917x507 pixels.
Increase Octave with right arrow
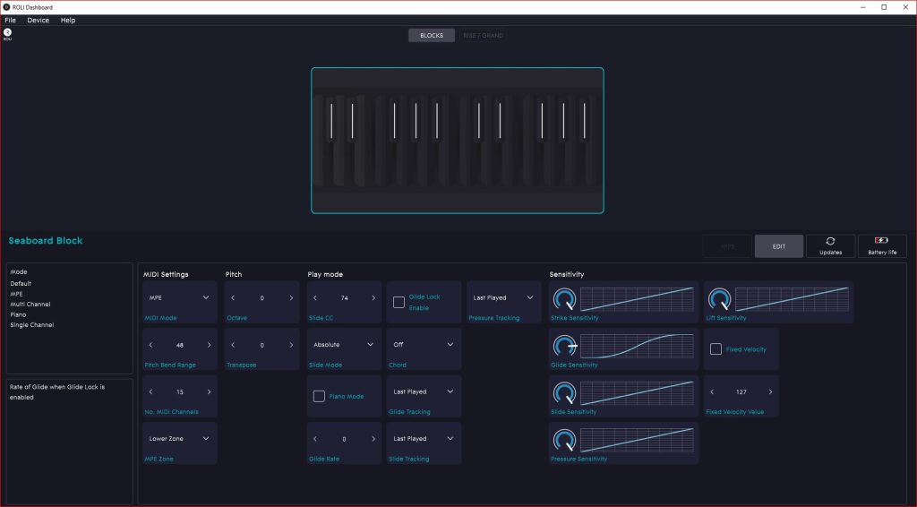pyautogui.click(x=291, y=298)
